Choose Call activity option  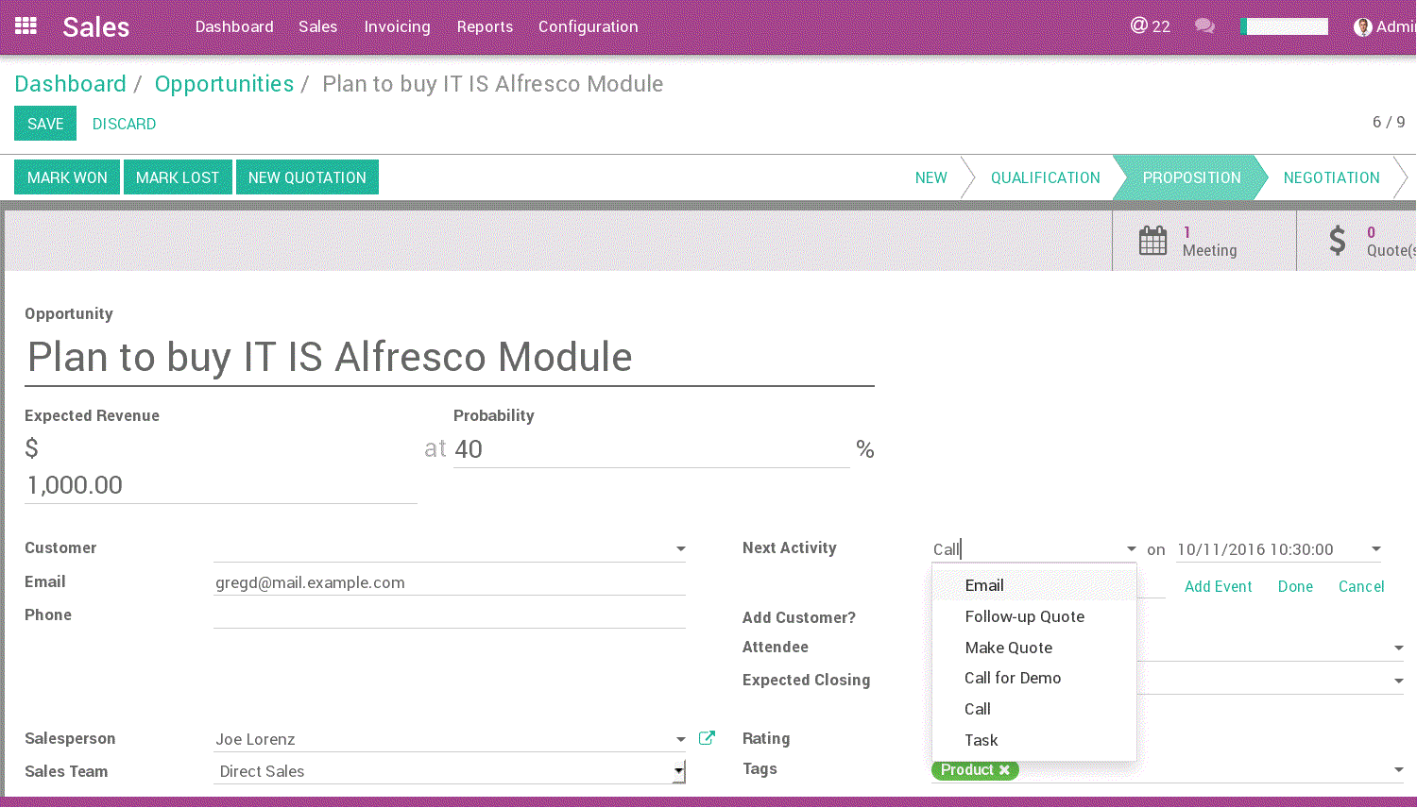click(x=1033, y=709)
